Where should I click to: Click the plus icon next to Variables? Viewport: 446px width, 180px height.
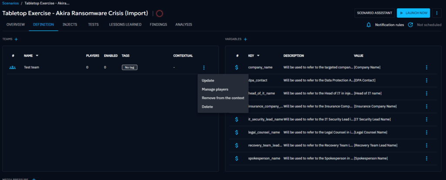(245, 39)
